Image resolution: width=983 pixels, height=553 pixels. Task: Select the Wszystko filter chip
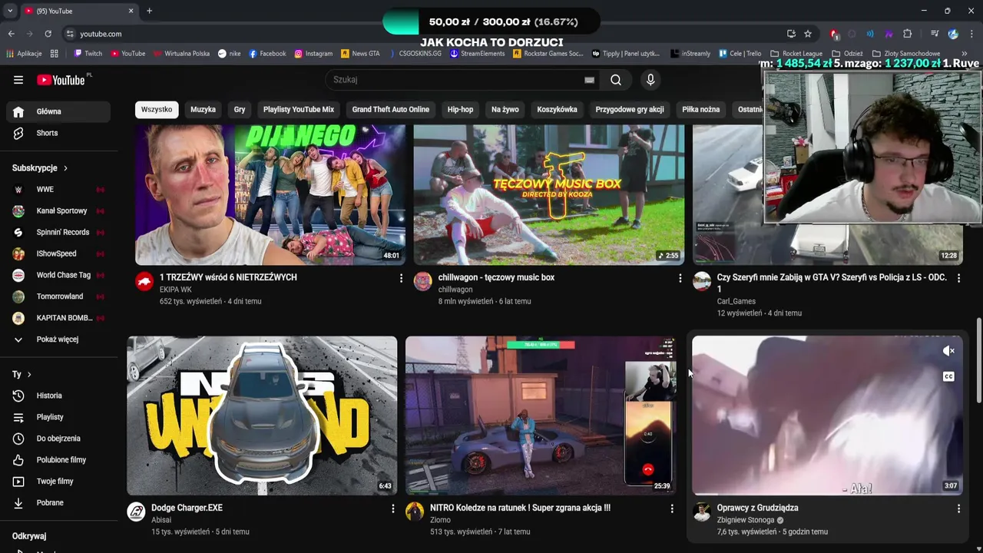click(157, 109)
